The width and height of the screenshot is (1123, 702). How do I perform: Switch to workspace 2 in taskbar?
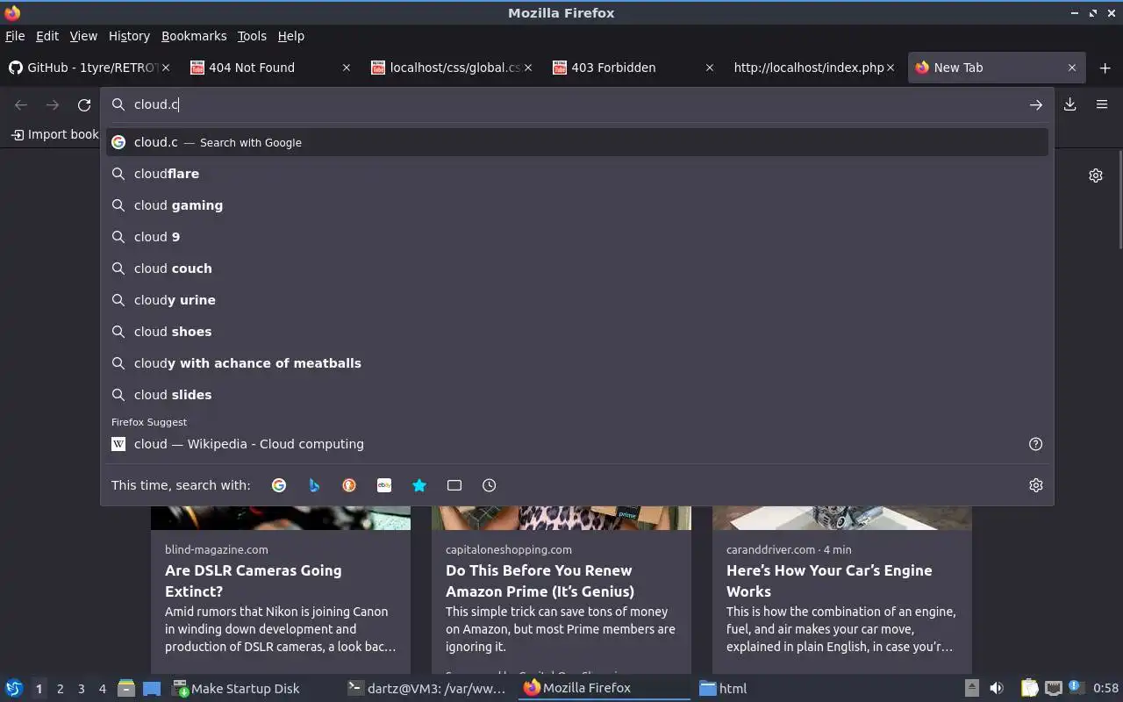pos(60,689)
